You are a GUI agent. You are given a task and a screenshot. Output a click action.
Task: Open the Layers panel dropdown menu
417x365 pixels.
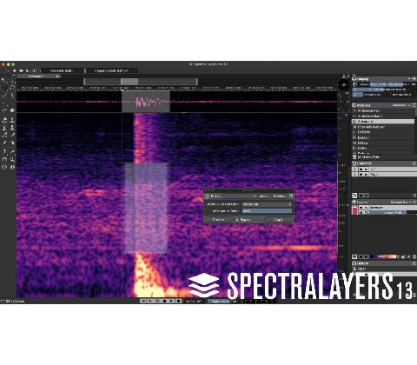pos(401,202)
